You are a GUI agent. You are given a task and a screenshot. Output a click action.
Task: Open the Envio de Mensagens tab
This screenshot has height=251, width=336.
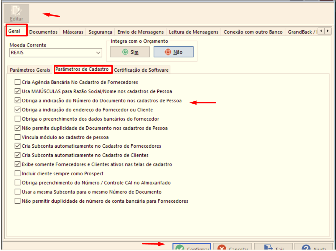click(x=141, y=32)
